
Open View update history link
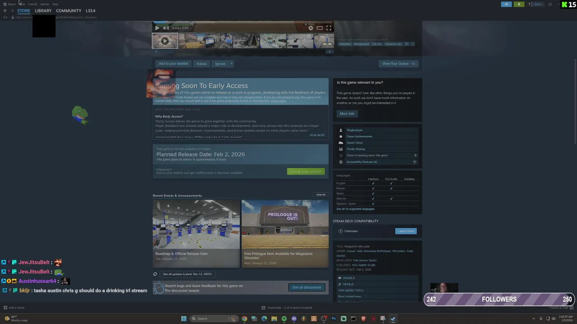point(351,290)
